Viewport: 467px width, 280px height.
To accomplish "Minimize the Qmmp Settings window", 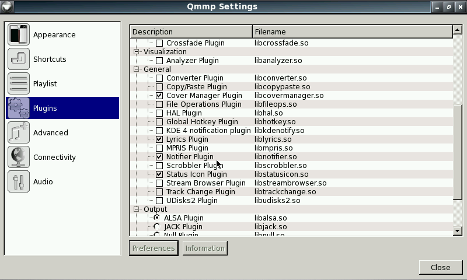I will point(437,7).
